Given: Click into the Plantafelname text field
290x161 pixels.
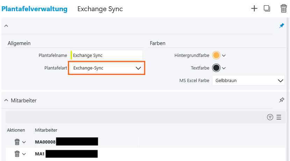Looking at the screenshot, I should 107,55.
